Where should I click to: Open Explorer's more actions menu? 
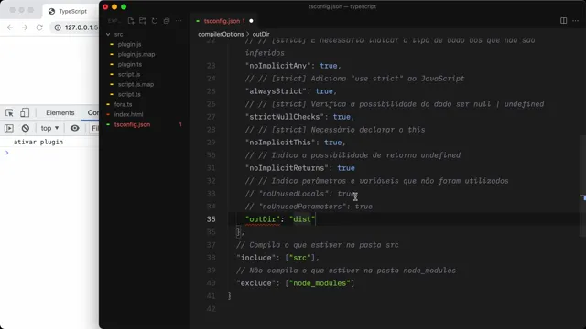click(x=179, y=21)
